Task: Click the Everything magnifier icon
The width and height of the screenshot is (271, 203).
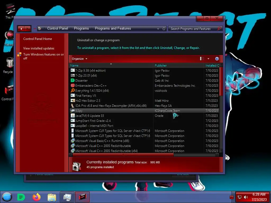Action: 73,90
